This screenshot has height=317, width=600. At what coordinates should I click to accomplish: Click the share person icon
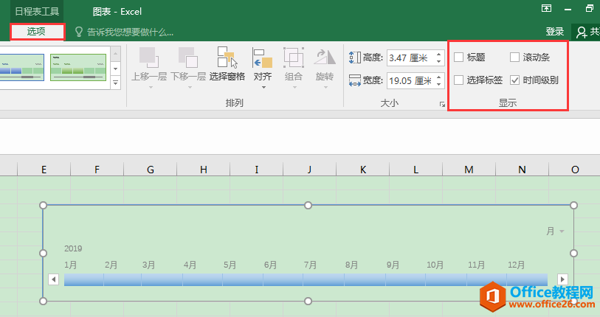pyautogui.click(x=582, y=32)
